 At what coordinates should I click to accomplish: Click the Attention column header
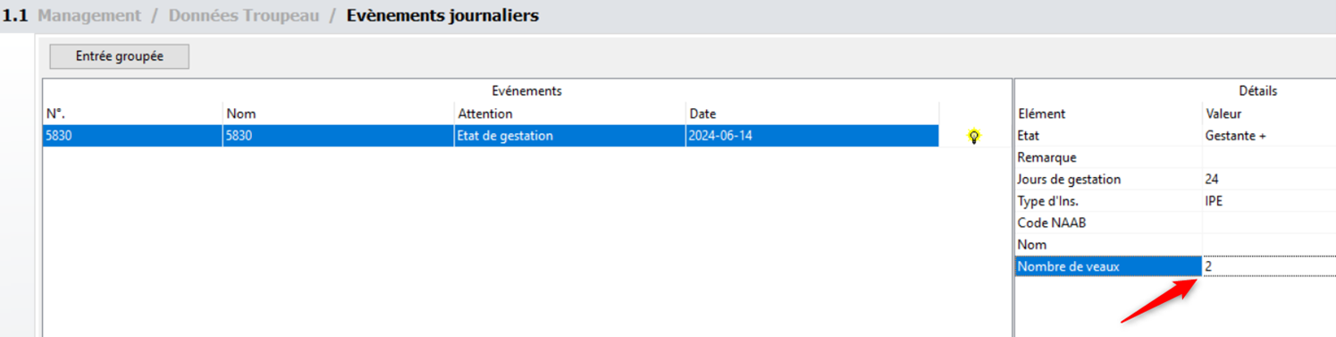(569, 114)
